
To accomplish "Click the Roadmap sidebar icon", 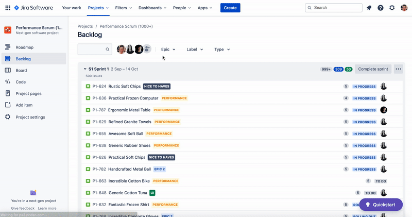I will coord(8,47).
